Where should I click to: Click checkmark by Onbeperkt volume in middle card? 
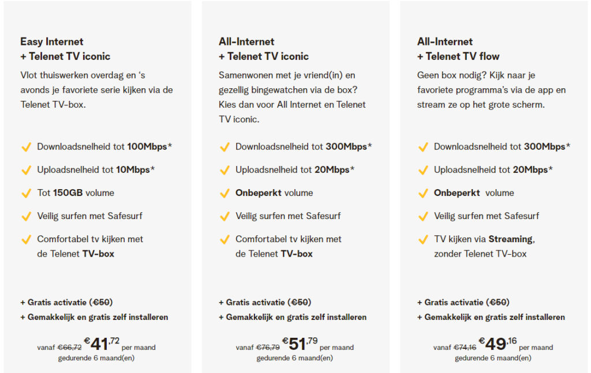[225, 194]
